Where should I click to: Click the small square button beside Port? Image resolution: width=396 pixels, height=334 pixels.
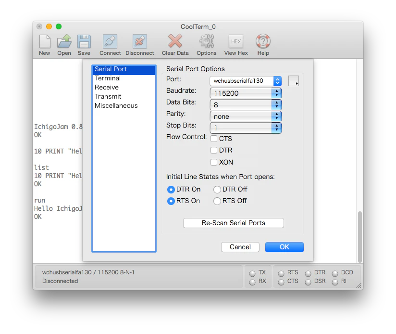(x=294, y=81)
